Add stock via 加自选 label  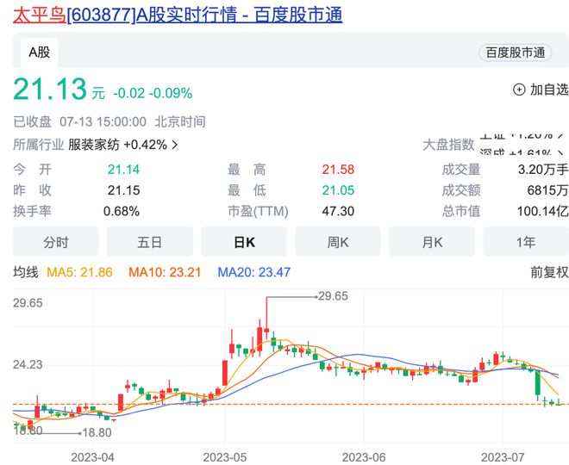549,90
